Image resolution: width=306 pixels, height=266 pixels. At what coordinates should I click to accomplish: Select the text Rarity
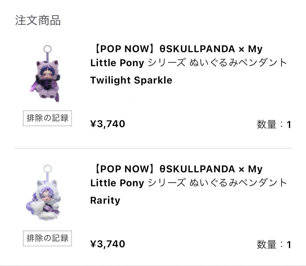[106, 200]
